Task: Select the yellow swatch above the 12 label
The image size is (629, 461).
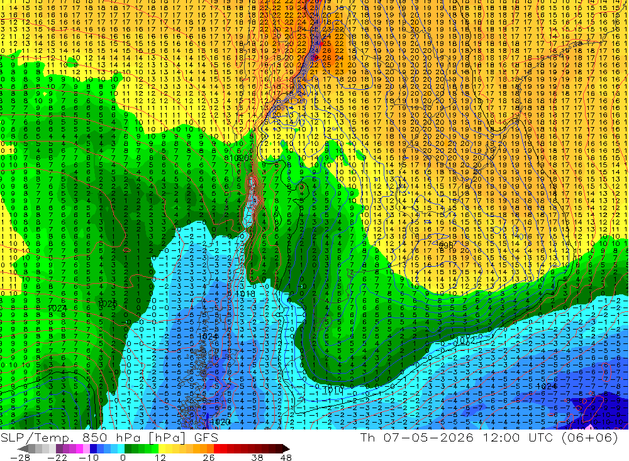Action: (x=162, y=448)
